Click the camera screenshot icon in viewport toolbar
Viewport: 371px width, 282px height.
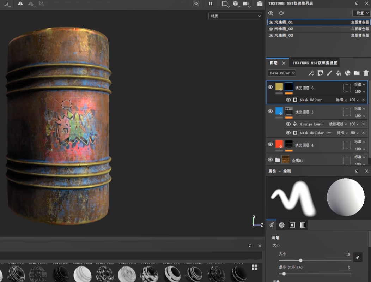point(260,4)
